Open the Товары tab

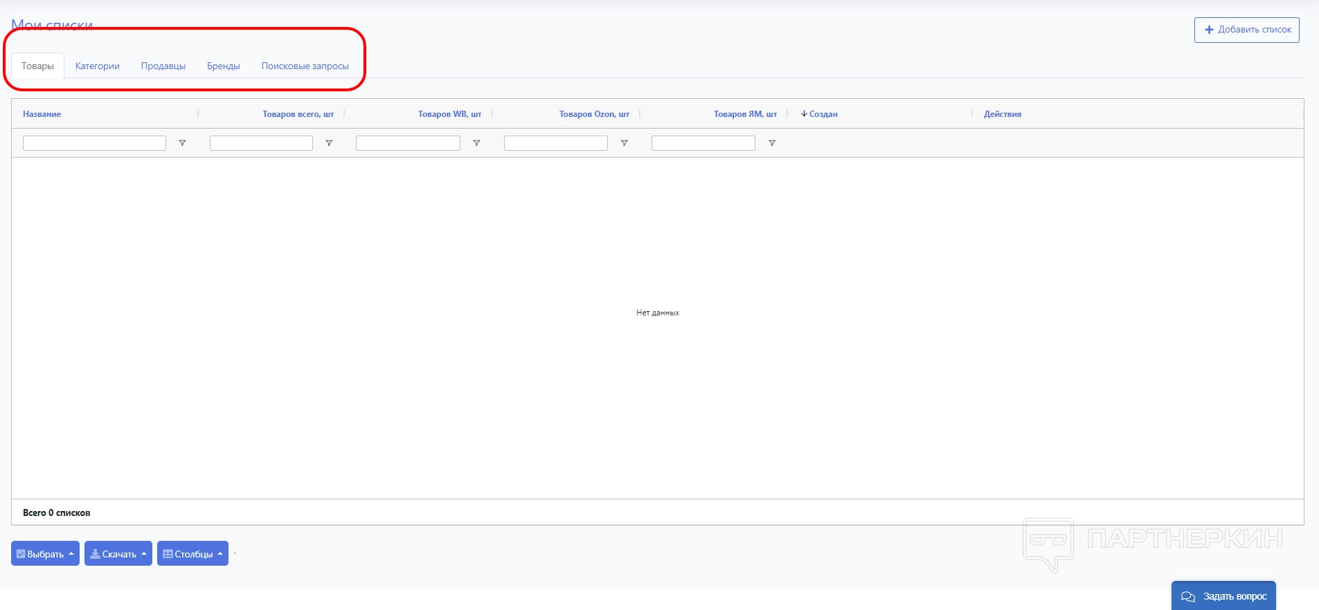point(37,66)
